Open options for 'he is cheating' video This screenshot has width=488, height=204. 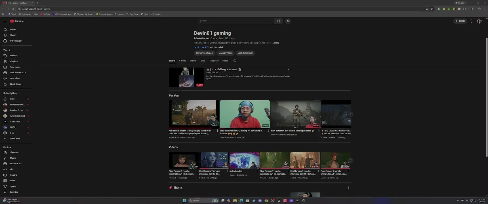[x=258, y=171]
